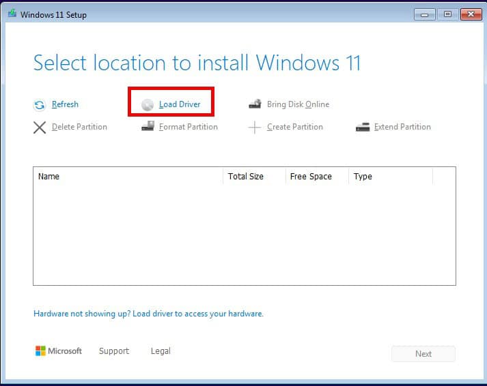Click the Create Partition plus icon

coord(255,128)
